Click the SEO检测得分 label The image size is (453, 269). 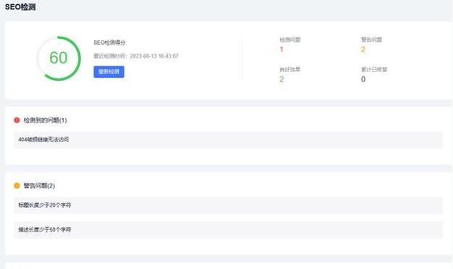[x=109, y=43]
